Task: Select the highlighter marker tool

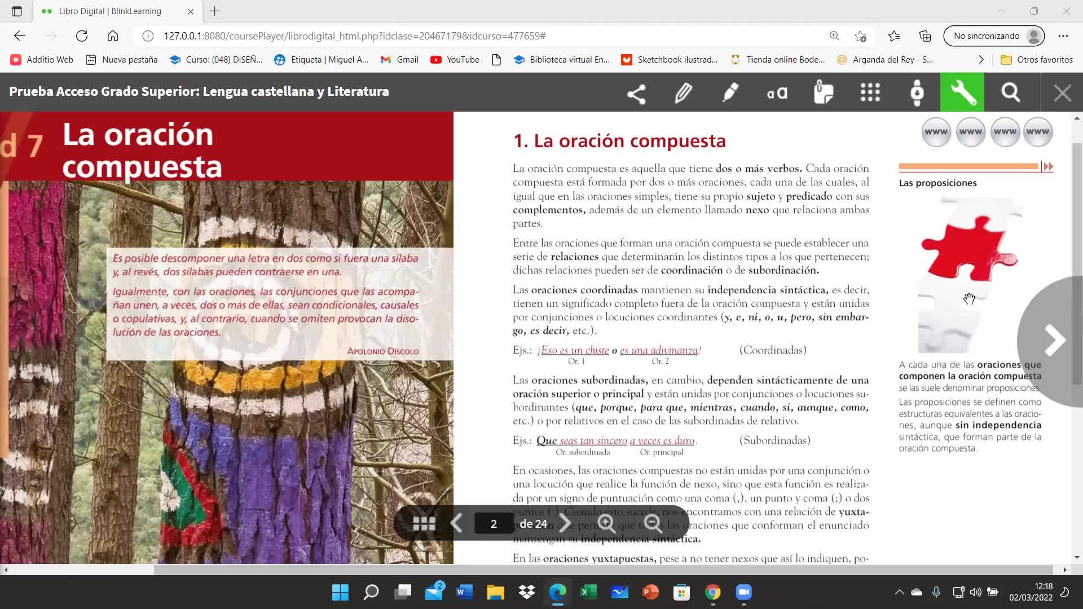Action: click(730, 93)
